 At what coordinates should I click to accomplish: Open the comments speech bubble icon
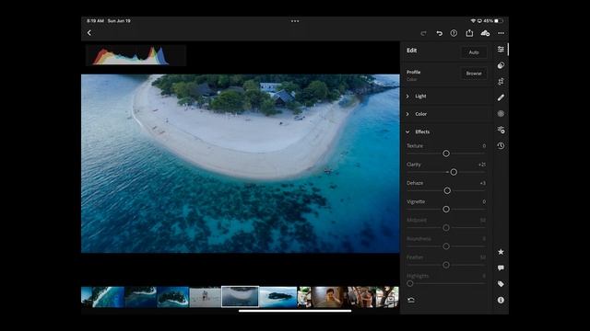[x=501, y=268]
